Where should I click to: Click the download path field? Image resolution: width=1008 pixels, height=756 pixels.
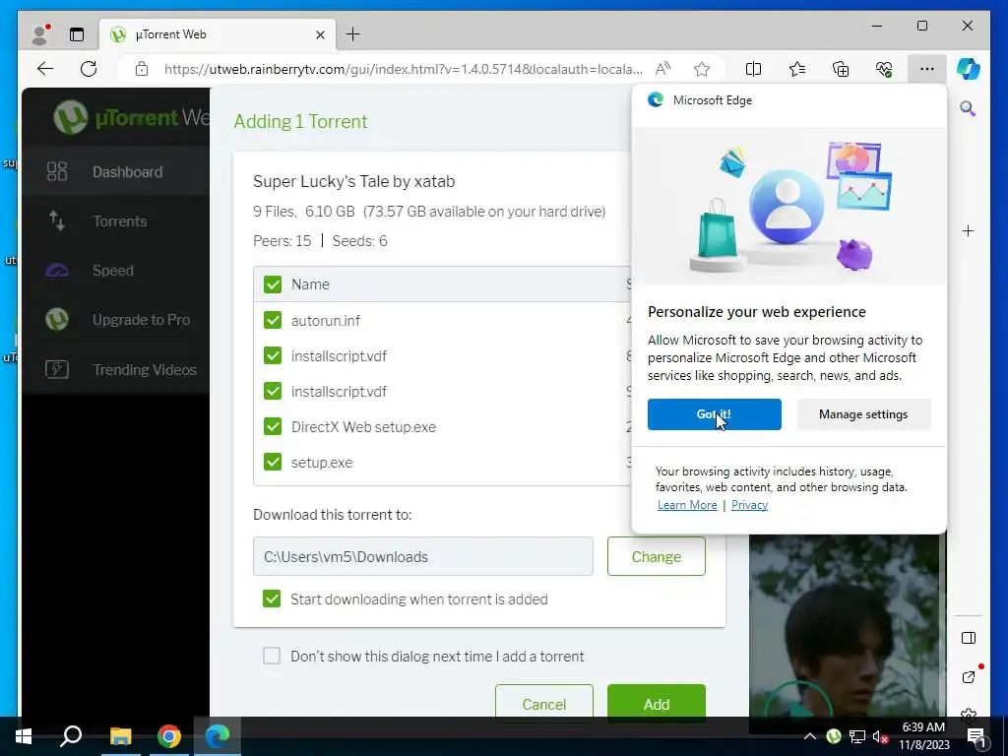coord(423,557)
